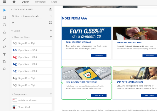The width and height of the screenshot is (157, 111).
Task: Select the Earn 0.55% APY banner image
Action: pos(87,33)
